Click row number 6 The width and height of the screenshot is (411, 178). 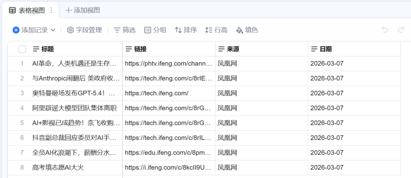22,138
